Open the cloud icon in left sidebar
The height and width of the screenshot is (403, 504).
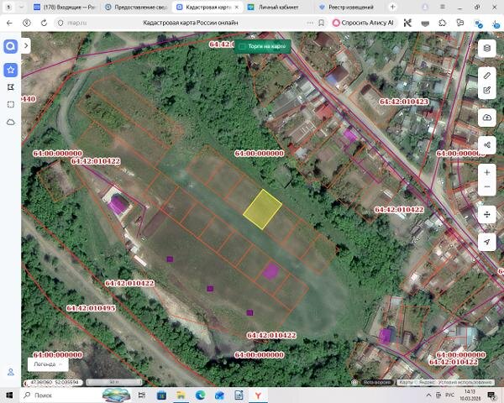click(x=11, y=122)
